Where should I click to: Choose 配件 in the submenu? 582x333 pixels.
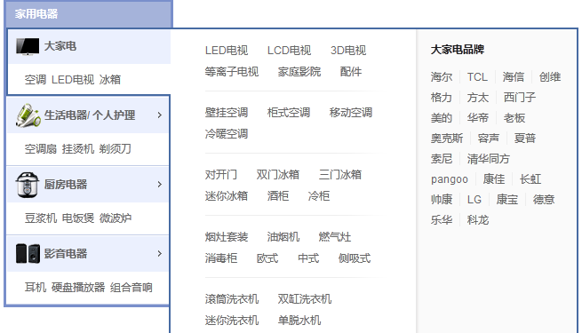[x=351, y=72]
